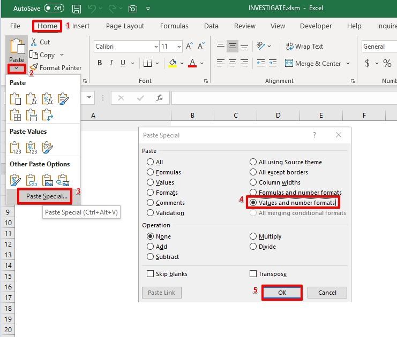Click the Borders icon
The height and width of the screenshot is (337, 397).
coord(147,63)
